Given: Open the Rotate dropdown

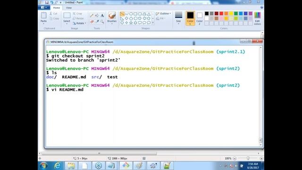Looking at the screenshot, I should tap(79, 23).
